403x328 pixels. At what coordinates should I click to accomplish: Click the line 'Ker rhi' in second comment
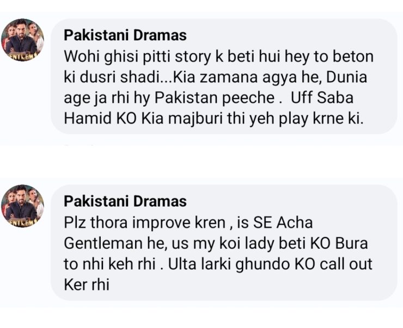coord(87,283)
